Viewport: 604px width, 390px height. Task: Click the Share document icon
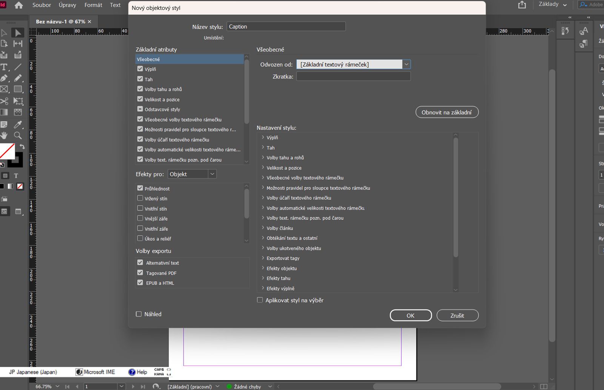coord(522,5)
